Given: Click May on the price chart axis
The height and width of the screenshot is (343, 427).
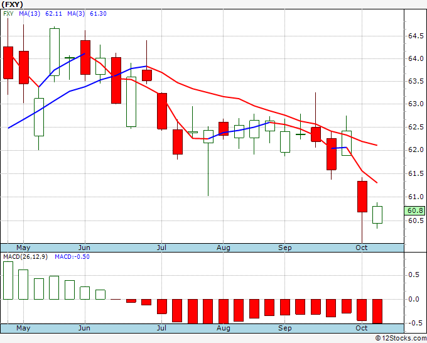Looking at the screenshot, I should [x=23, y=248].
